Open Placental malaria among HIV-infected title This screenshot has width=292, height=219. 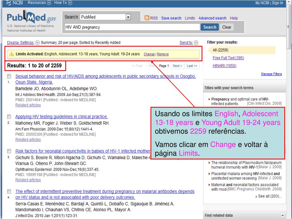click(x=246, y=176)
